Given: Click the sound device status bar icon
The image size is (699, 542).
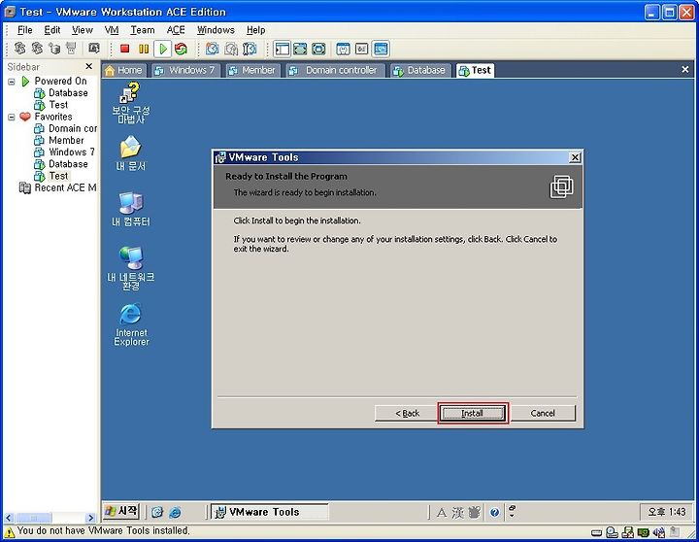Looking at the screenshot, I should pos(659,532).
